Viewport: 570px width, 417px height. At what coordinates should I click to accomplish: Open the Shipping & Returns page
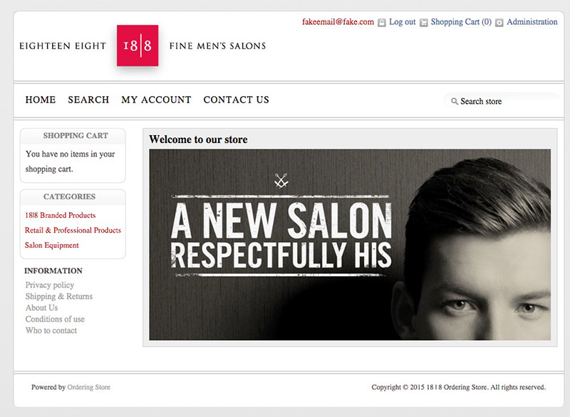pyautogui.click(x=59, y=297)
